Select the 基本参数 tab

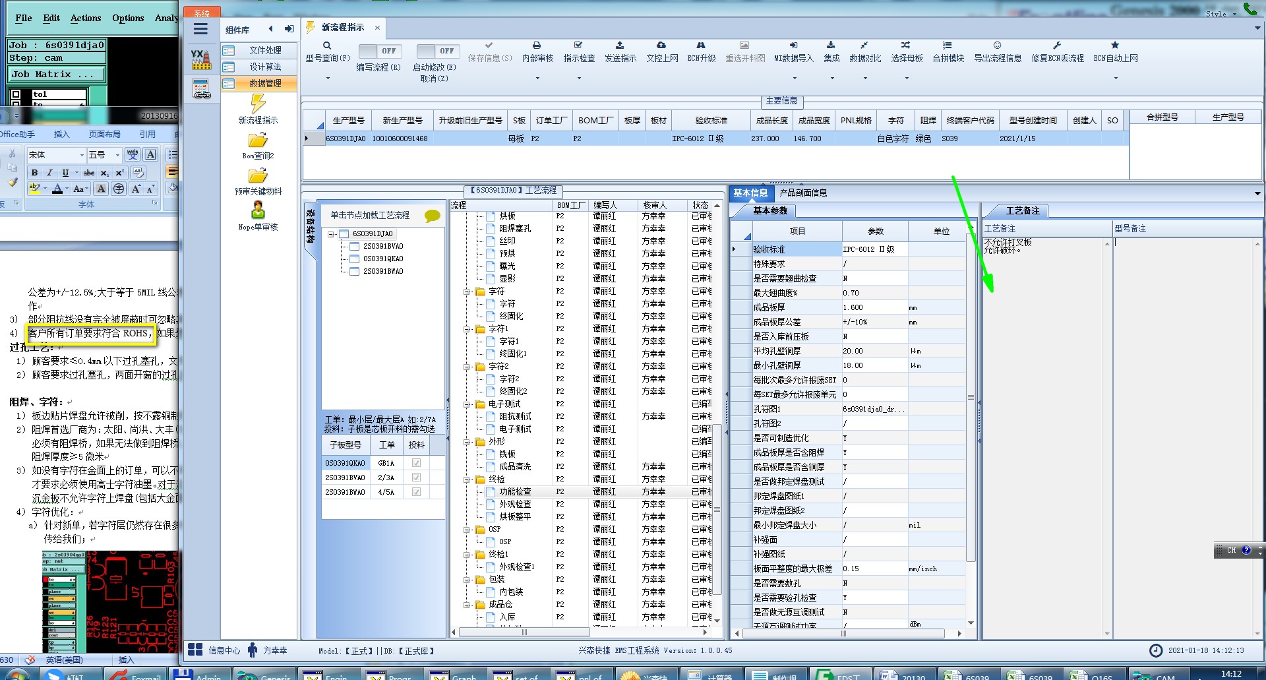tap(769, 210)
